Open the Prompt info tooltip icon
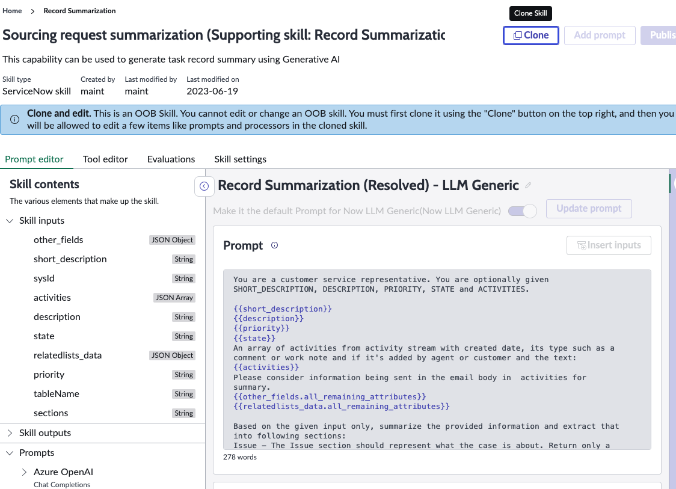The height and width of the screenshot is (489, 676). [x=275, y=245]
